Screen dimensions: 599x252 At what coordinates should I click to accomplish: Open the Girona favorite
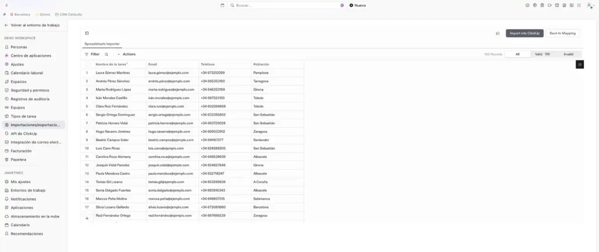(42, 15)
